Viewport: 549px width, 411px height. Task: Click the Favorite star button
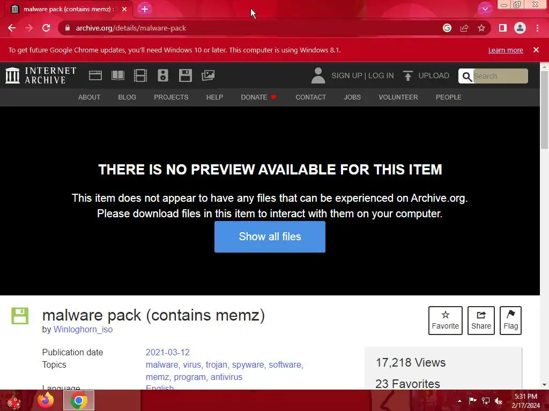[446, 321]
